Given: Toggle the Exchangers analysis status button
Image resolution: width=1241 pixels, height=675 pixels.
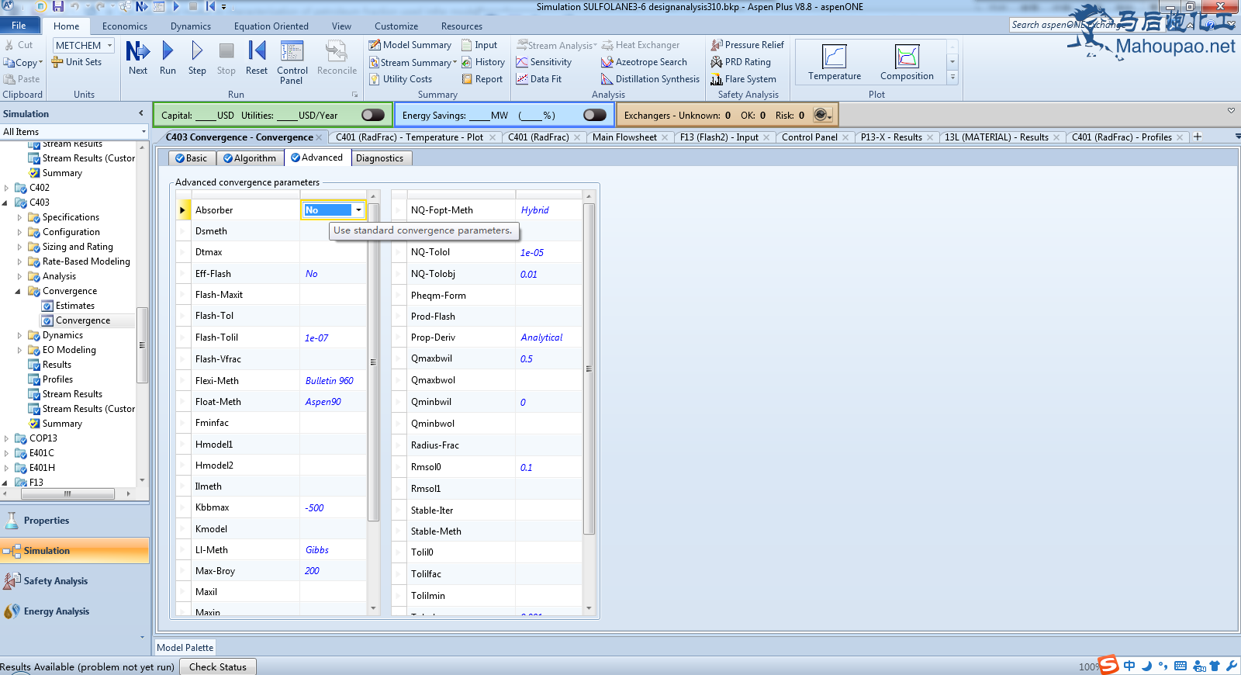Looking at the screenshot, I should tap(823, 115).
